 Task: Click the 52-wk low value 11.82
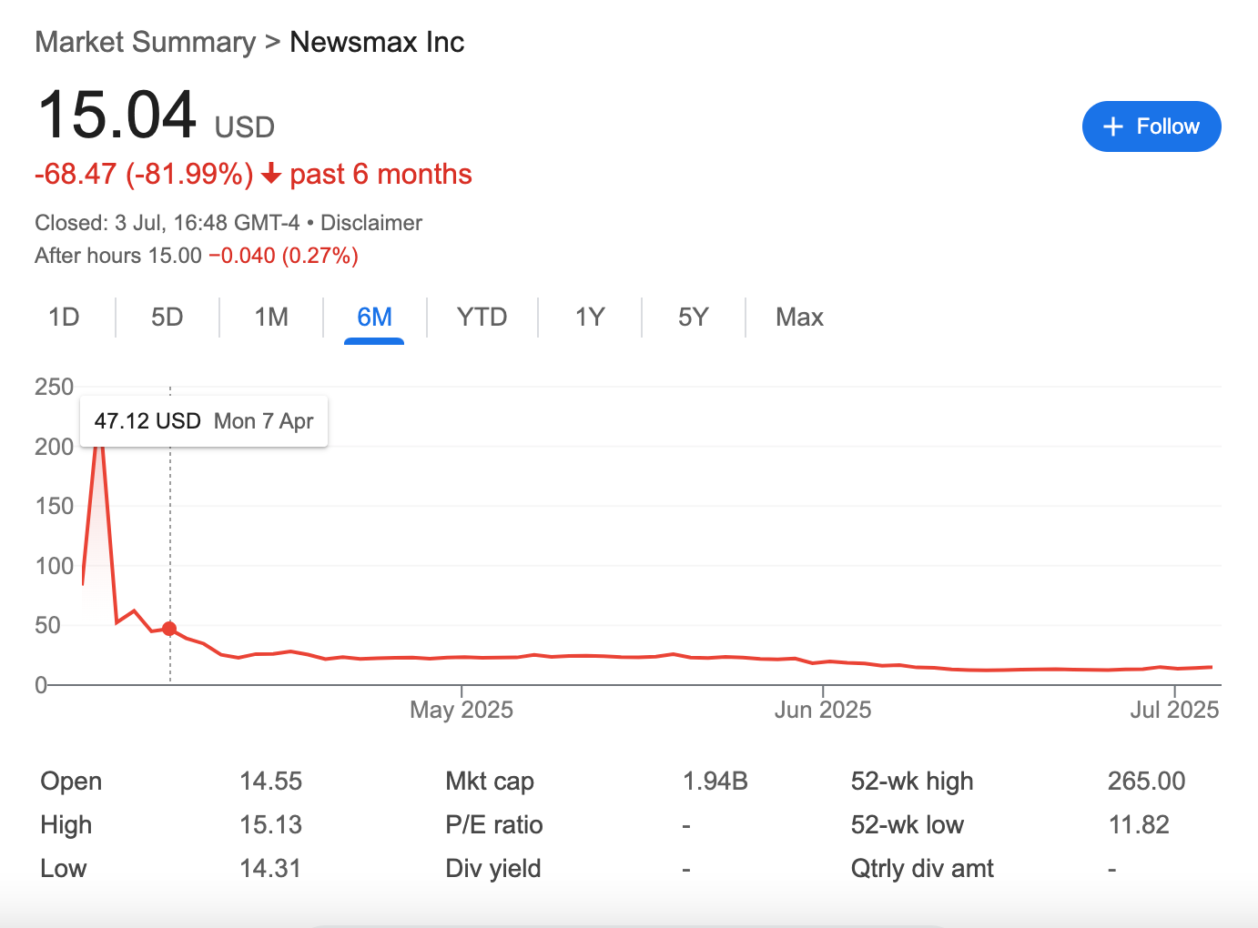[1139, 824]
